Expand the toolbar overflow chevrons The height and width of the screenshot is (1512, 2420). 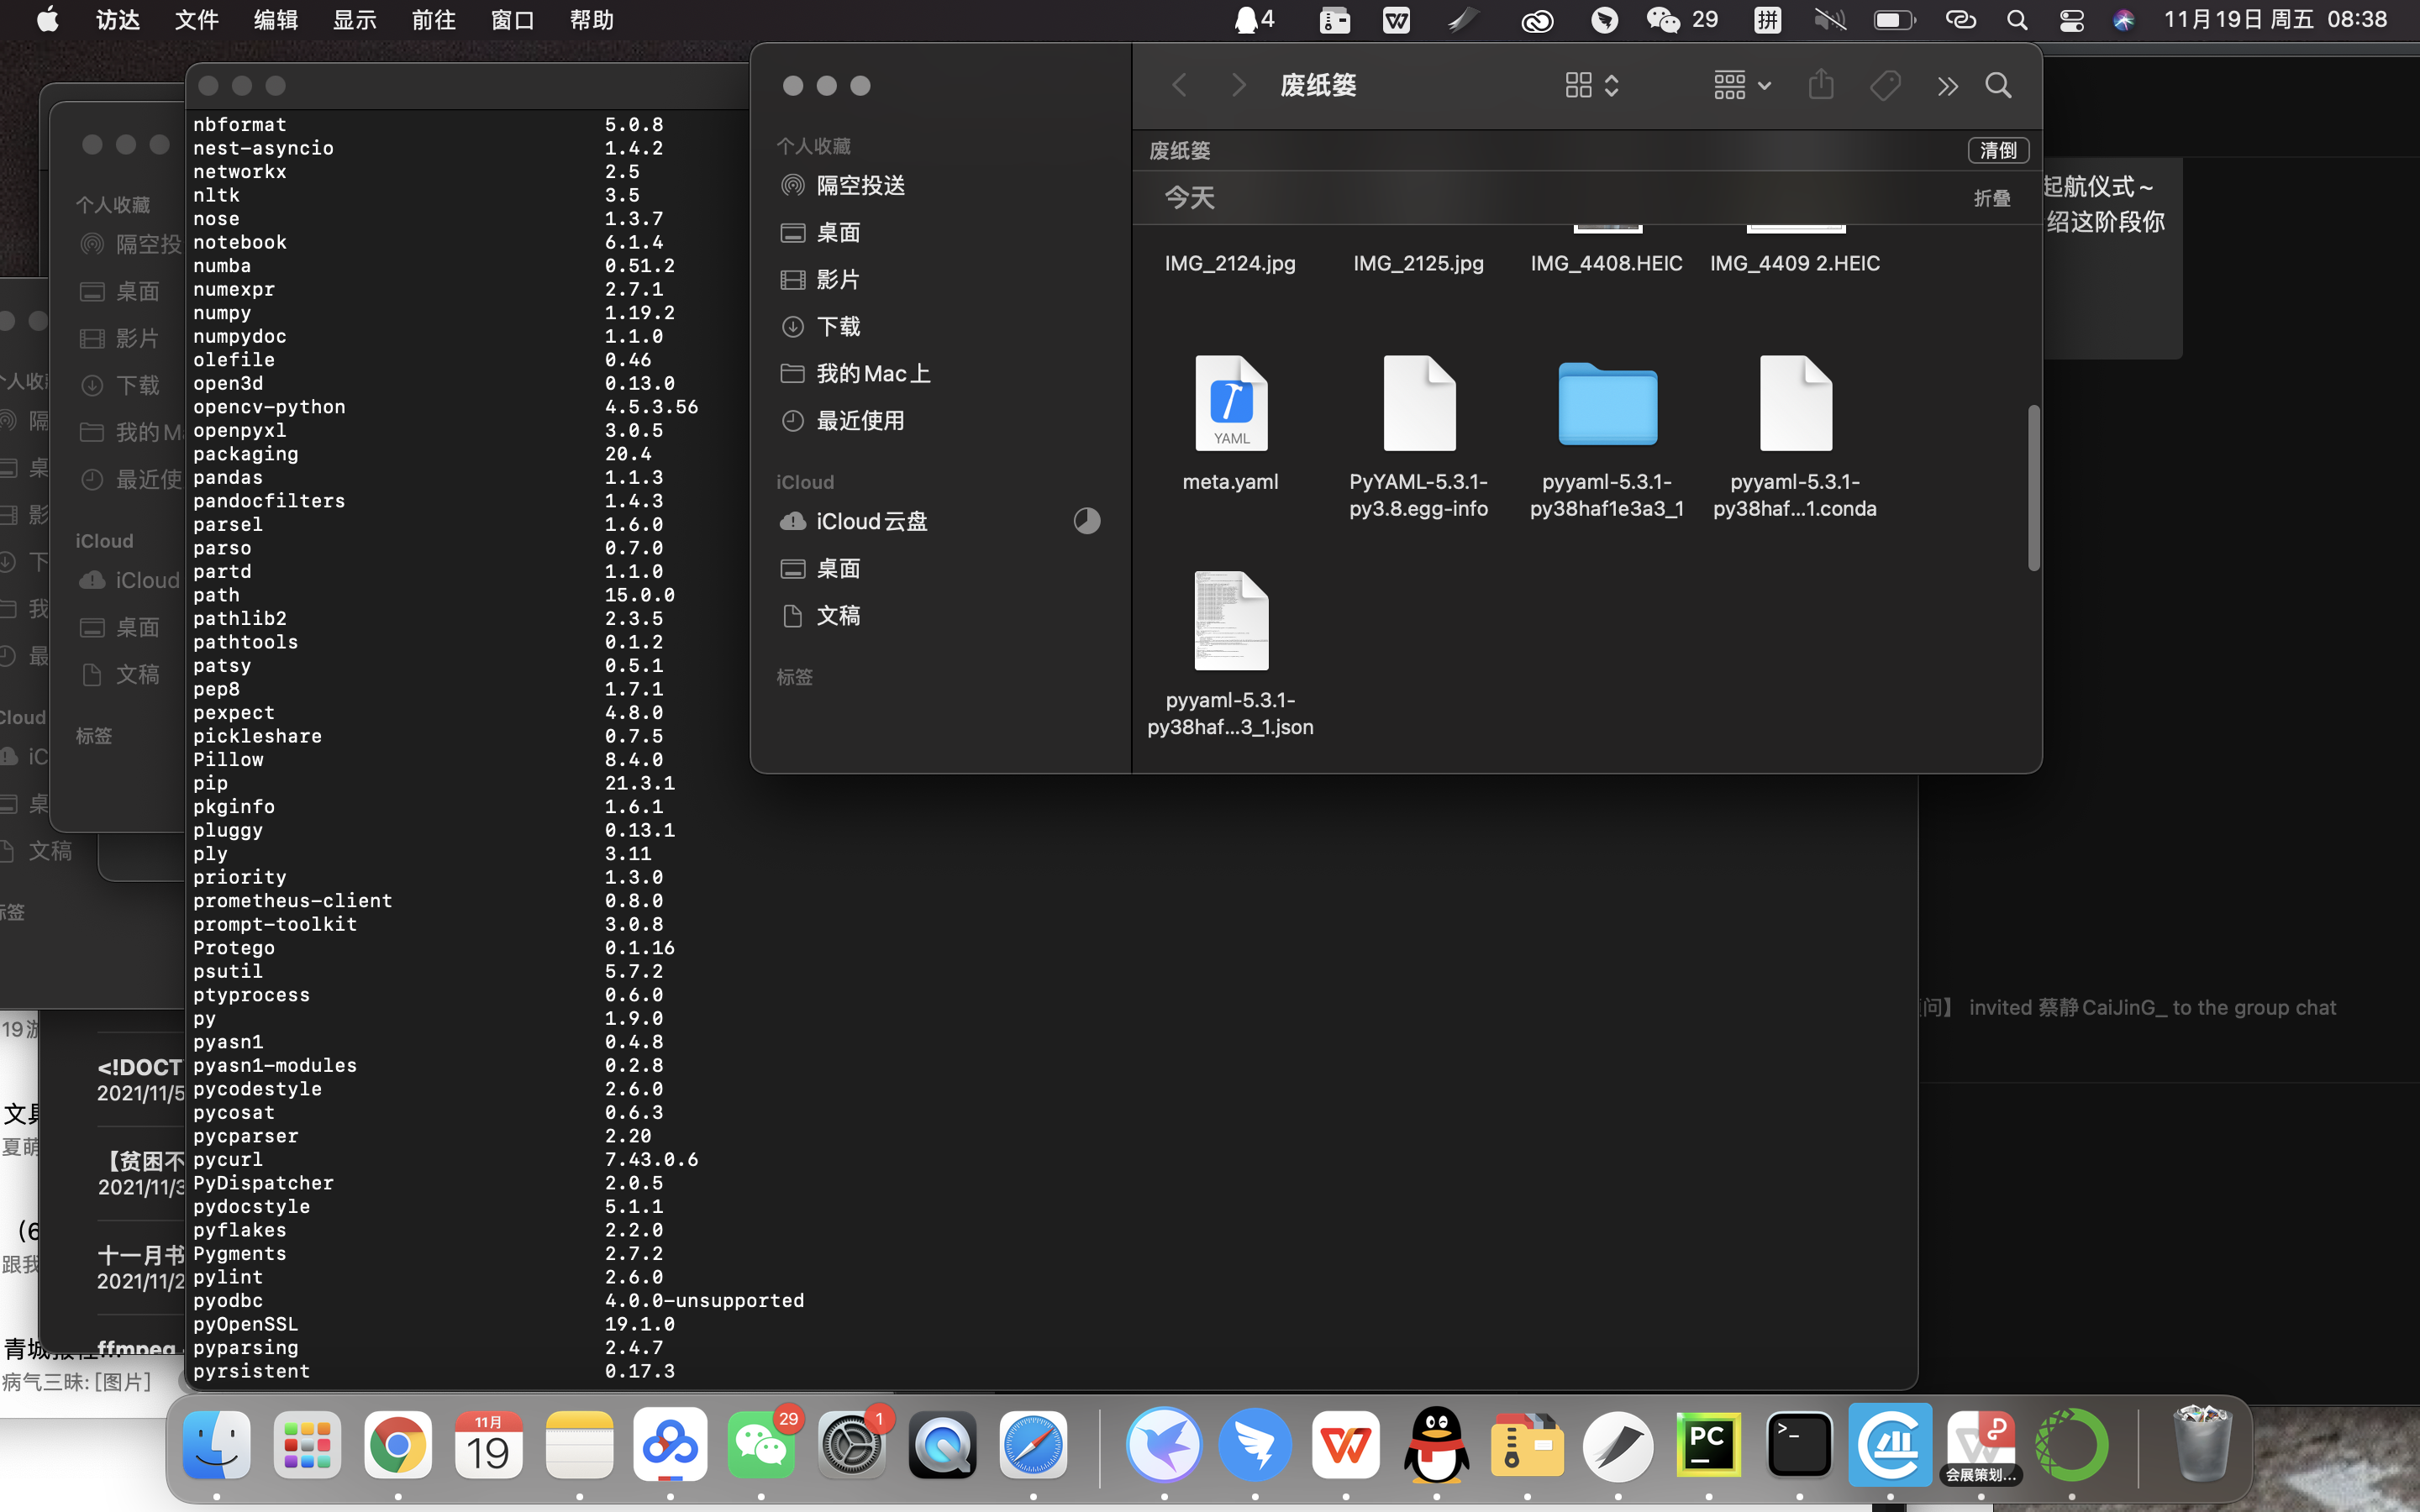pos(1946,86)
